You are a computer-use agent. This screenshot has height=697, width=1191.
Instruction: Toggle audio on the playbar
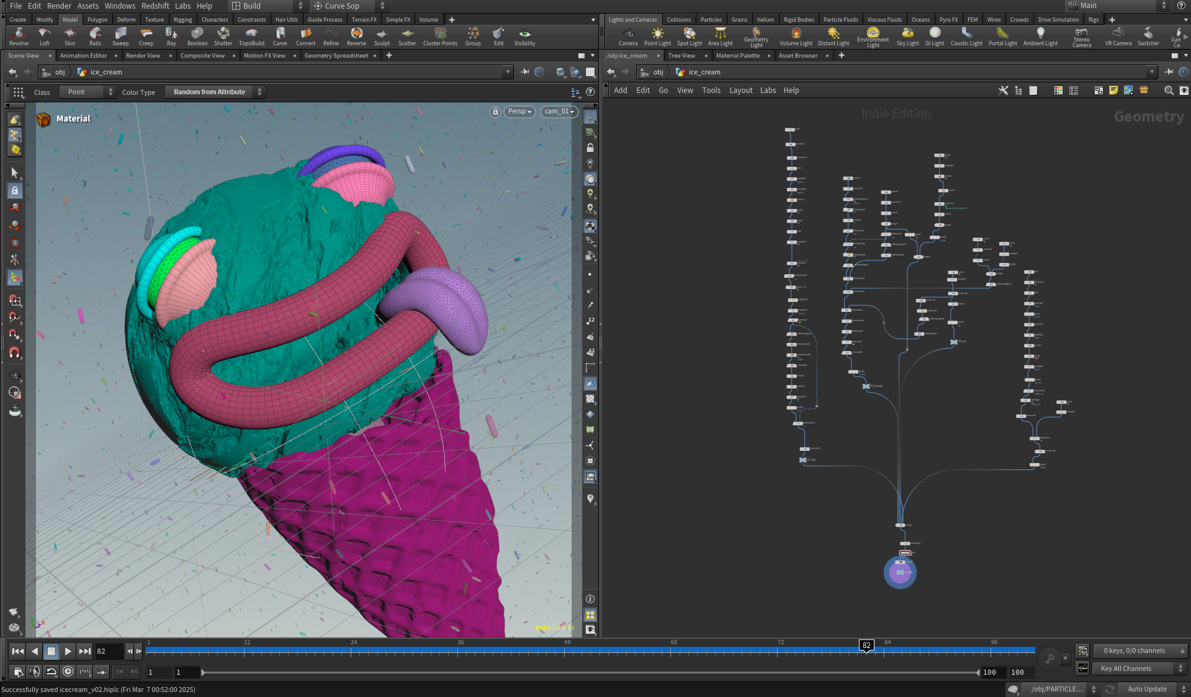click(35, 671)
